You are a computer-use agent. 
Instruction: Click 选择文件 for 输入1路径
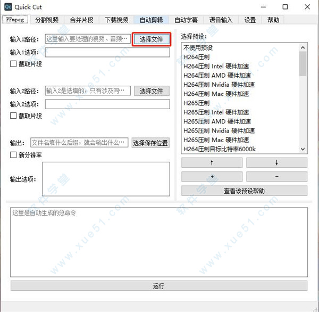(152, 39)
